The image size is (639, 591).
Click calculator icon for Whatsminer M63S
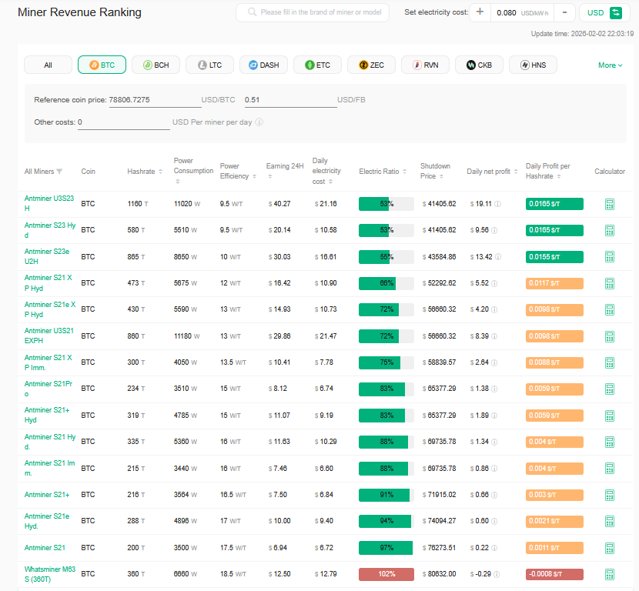click(609, 574)
